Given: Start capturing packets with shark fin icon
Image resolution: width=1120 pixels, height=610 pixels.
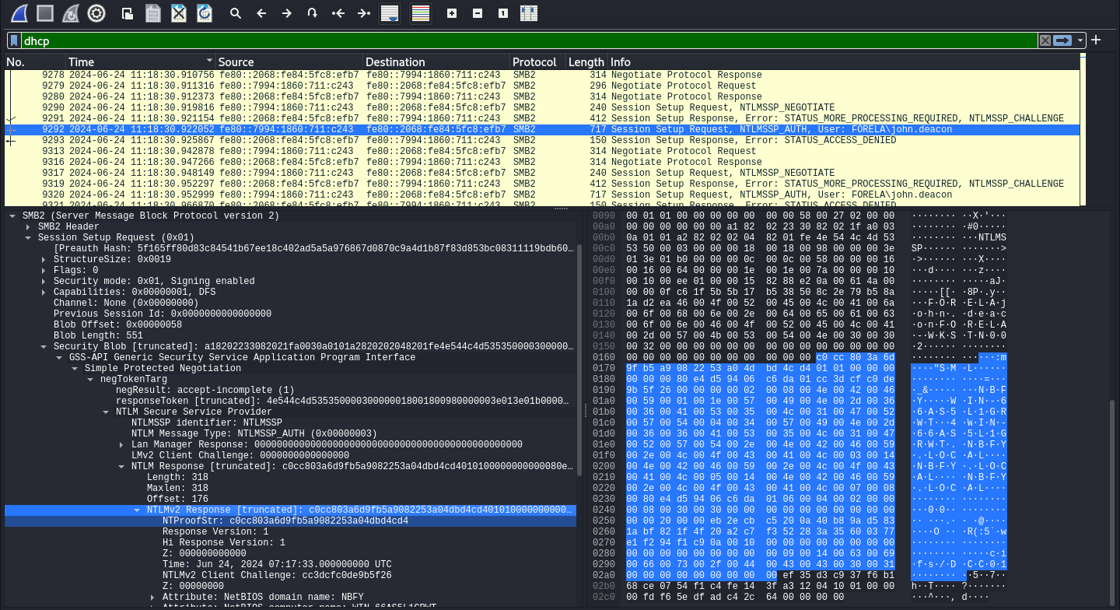Looking at the screenshot, I should click(19, 13).
